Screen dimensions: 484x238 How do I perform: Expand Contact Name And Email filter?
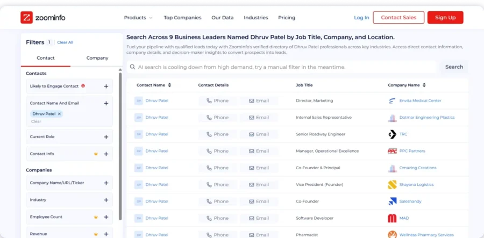(x=106, y=103)
